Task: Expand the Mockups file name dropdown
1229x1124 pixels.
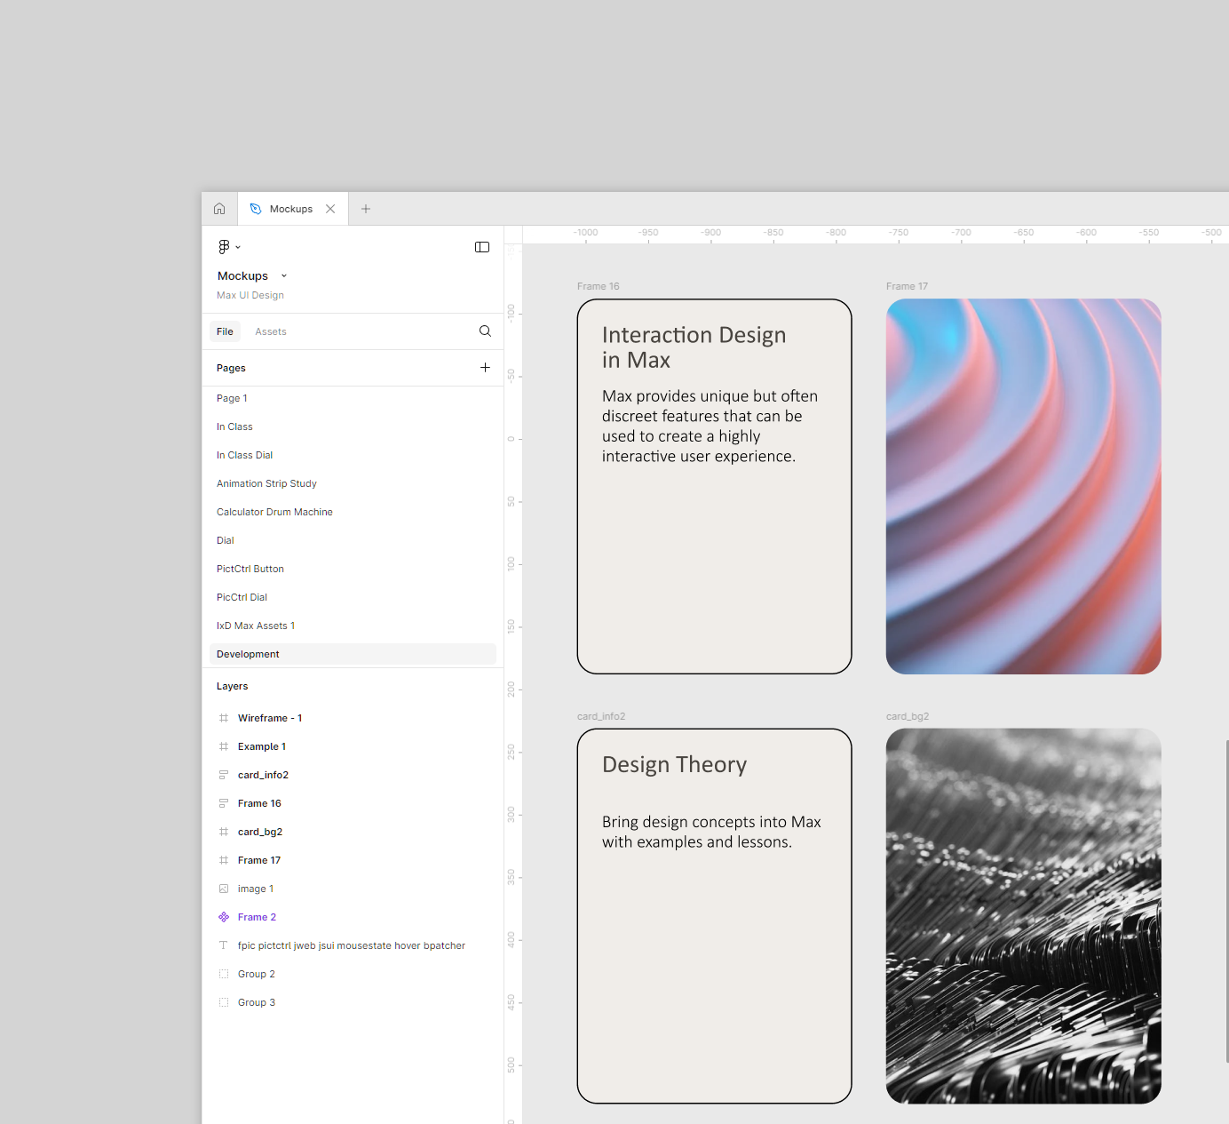Action: coord(284,276)
